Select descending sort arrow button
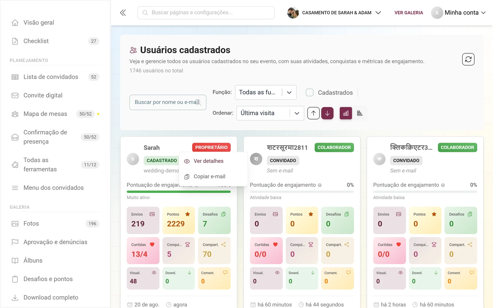The image size is (493, 308). [327, 113]
